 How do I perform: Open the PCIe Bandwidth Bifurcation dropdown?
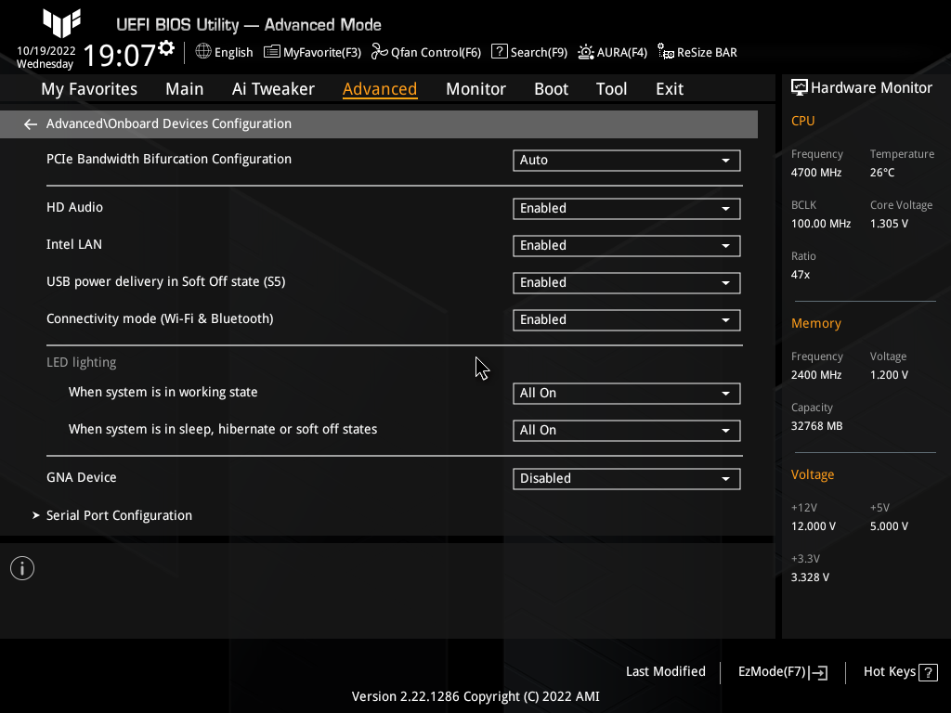coord(626,160)
